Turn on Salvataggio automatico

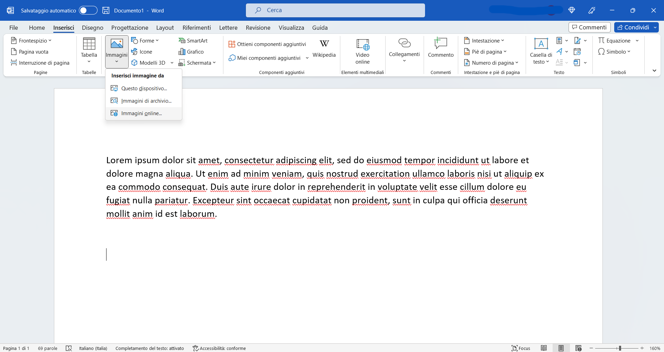87,10
